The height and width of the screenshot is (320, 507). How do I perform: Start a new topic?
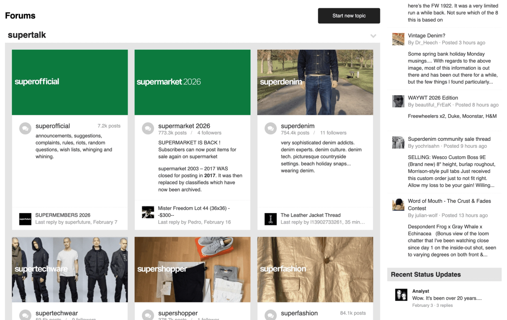pyautogui.click(x=349, y=16)
